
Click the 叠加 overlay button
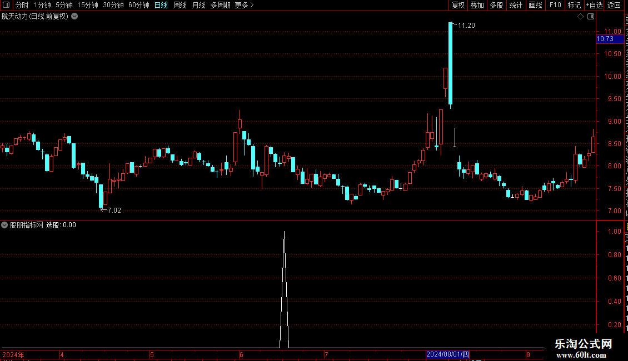click(x=477, y=5)
